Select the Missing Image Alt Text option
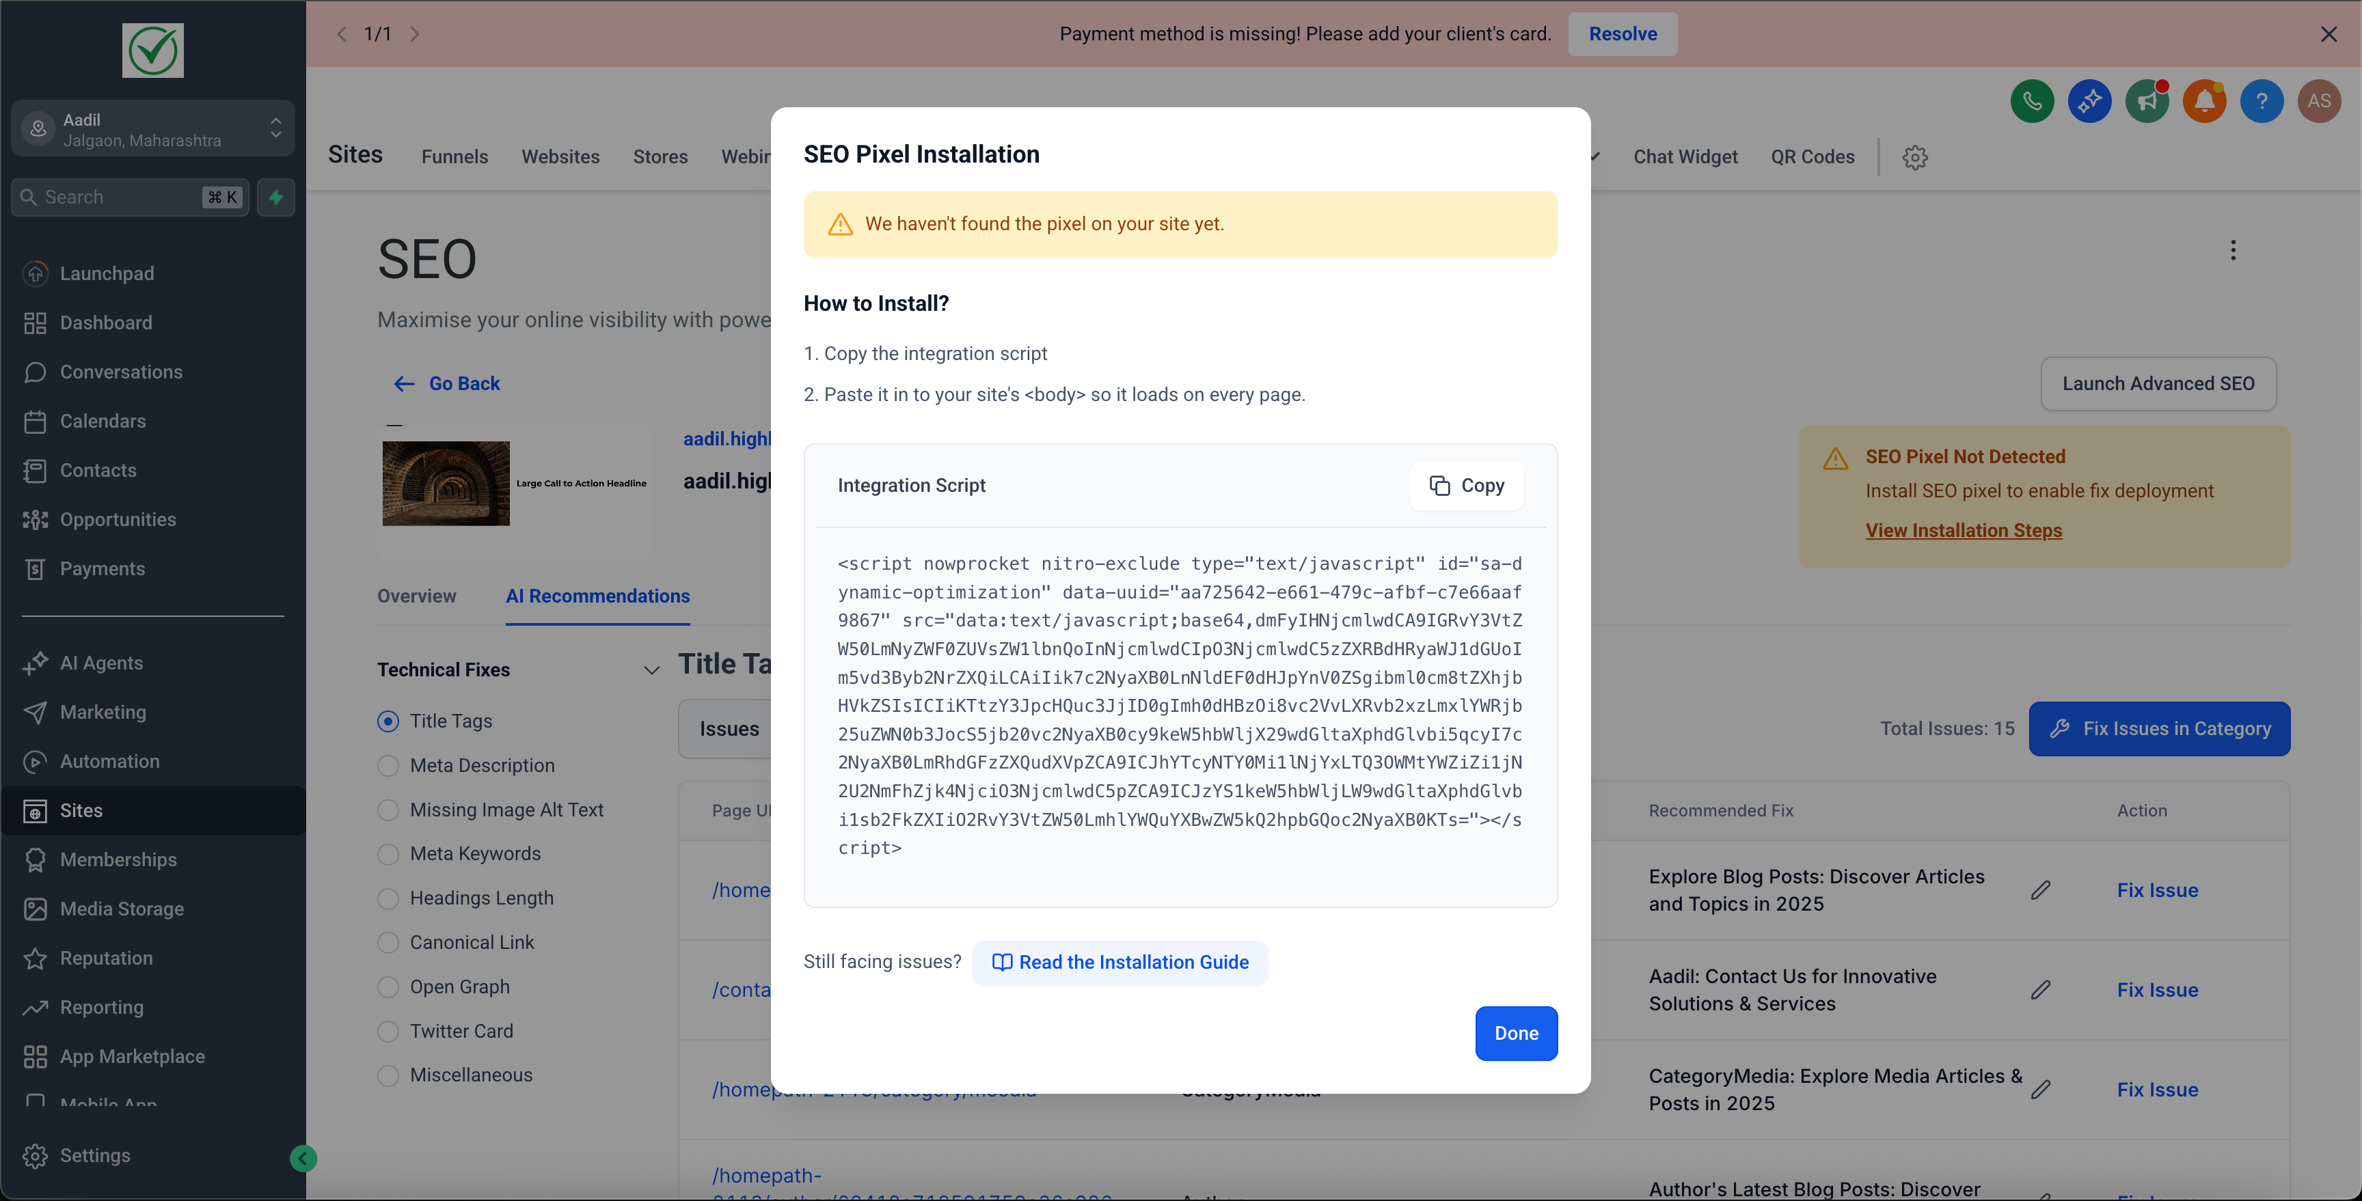The width and height of the screenshot is (2362, 1201). click(x=388, y=810)
